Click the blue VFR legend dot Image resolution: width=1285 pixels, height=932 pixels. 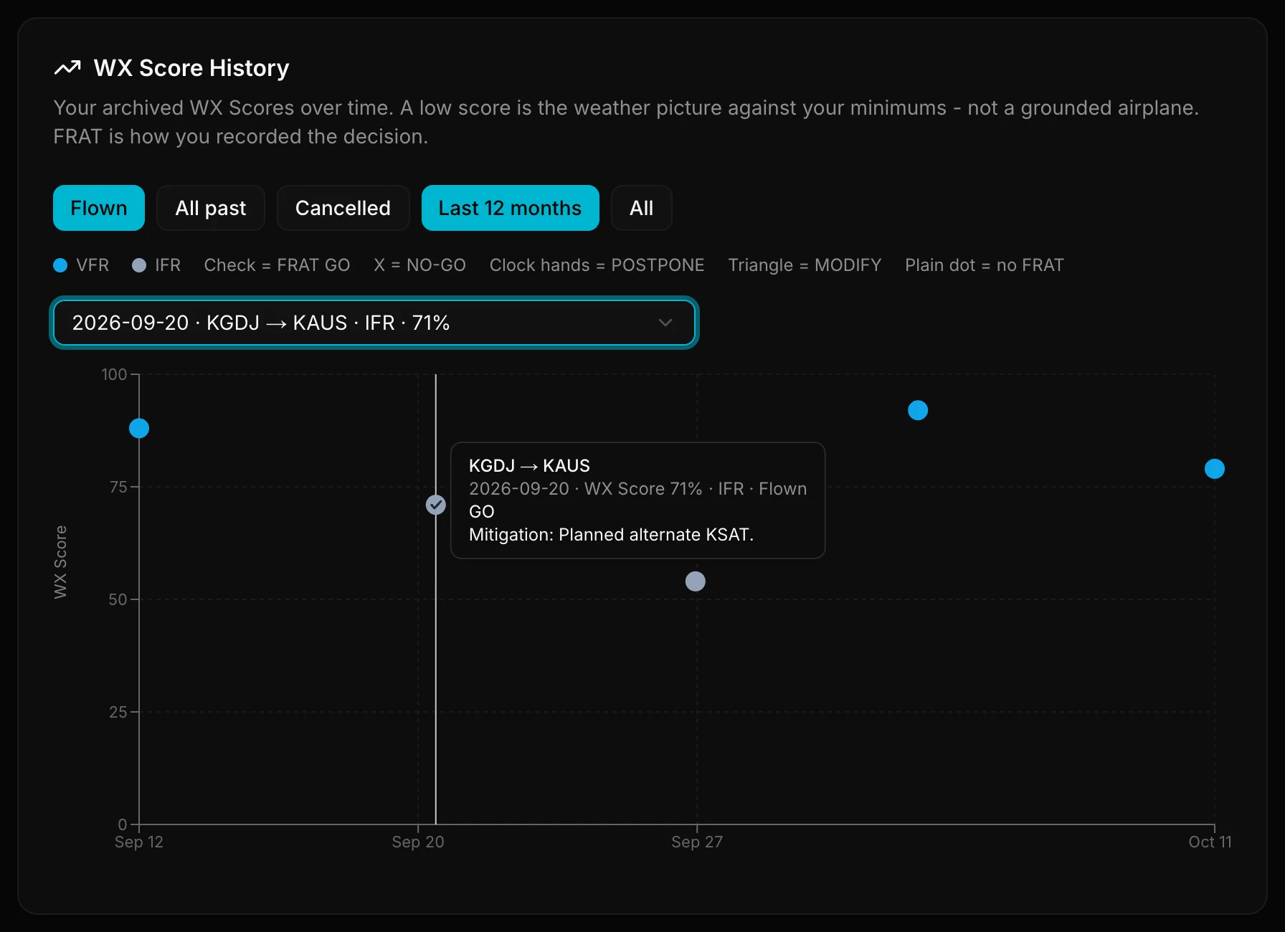click(x=60, y=265)
